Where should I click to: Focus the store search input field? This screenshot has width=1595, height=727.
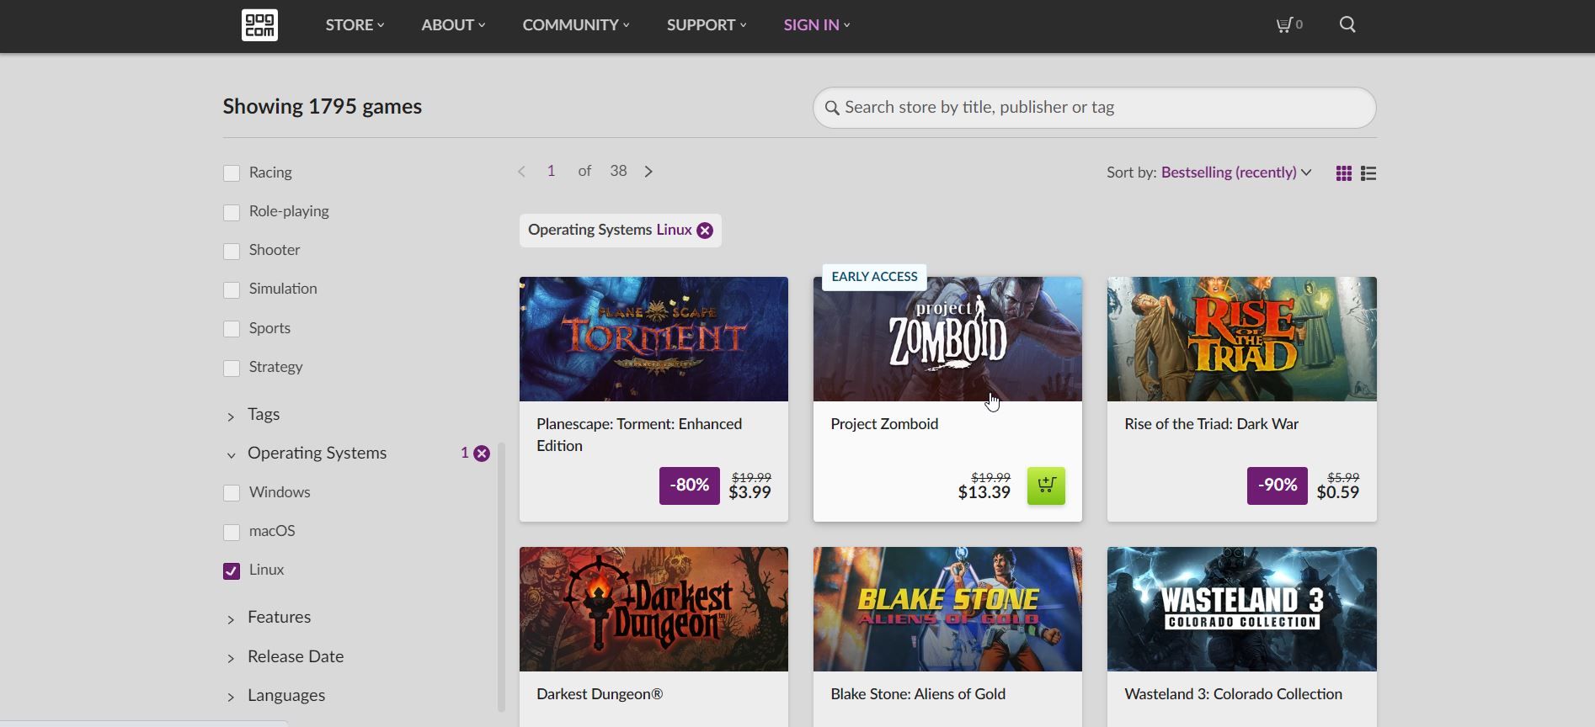tap(1094, 108)
